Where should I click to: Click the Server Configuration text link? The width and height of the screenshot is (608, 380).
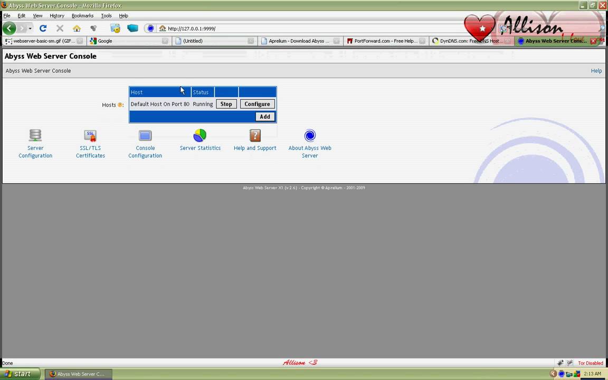pyautogui.click(x=35, y=151)
